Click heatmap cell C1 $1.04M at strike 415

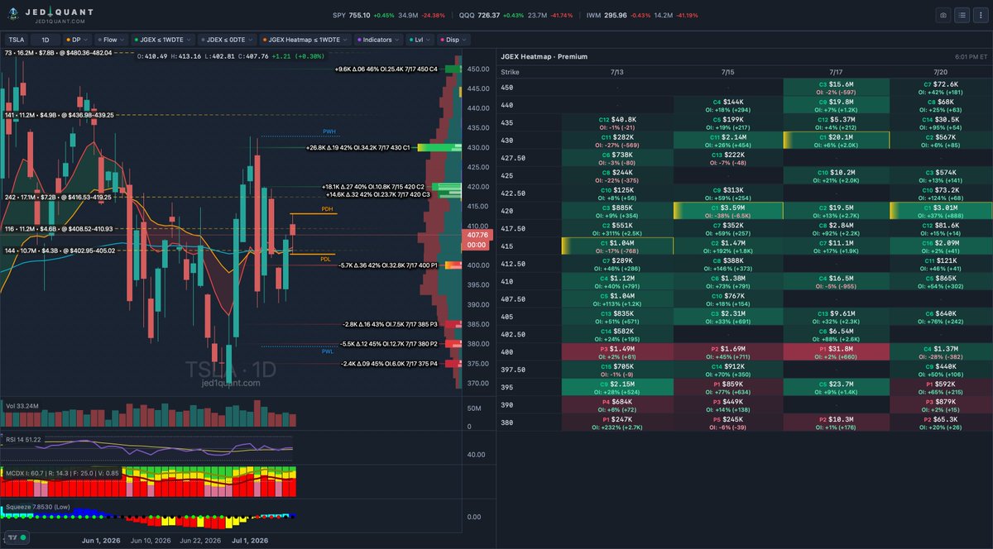click(617, 246)
